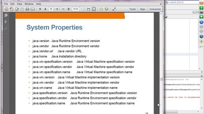Click the 'java.vendor.url' property text

click(x=43, y=51)
